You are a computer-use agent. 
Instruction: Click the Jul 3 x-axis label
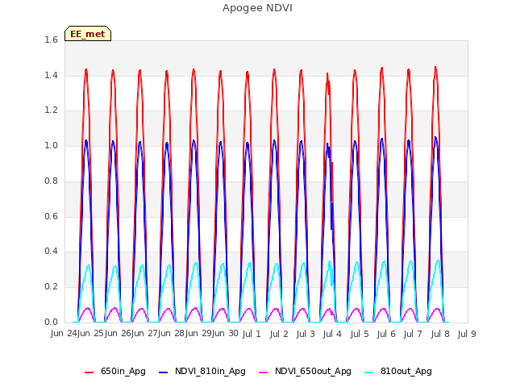[306, 335]
